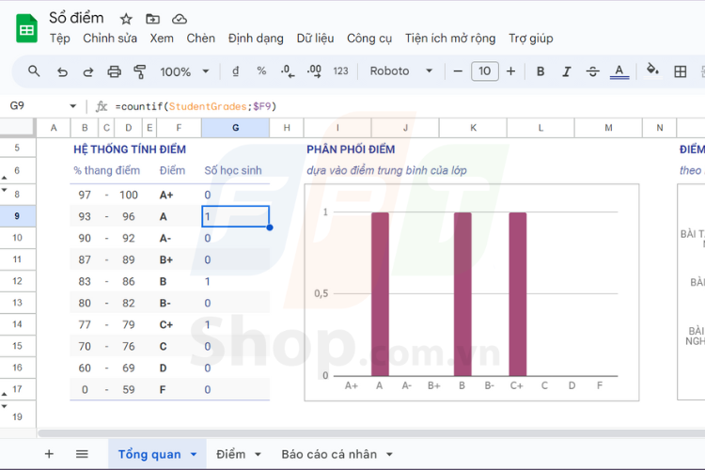Screen dimensions: 705x470
Task: Open Tổng quan tab dropdown arrow
Action: [x=194, y=455]
